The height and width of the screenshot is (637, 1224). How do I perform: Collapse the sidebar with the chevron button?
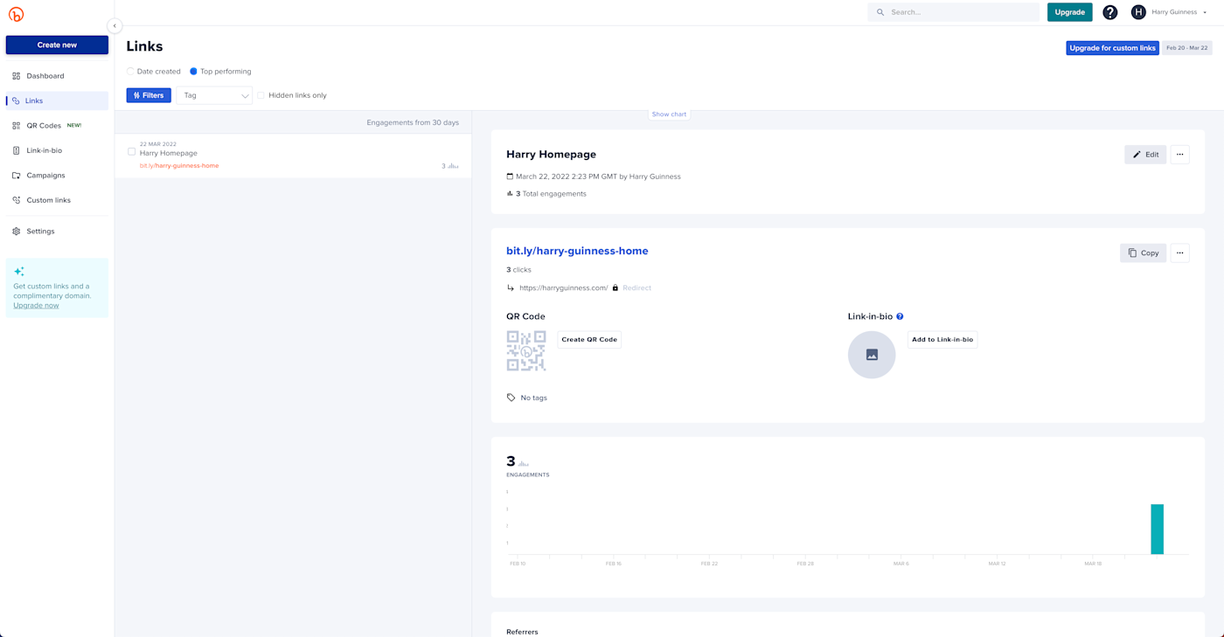pyautogui.click(x=115, y=25)
